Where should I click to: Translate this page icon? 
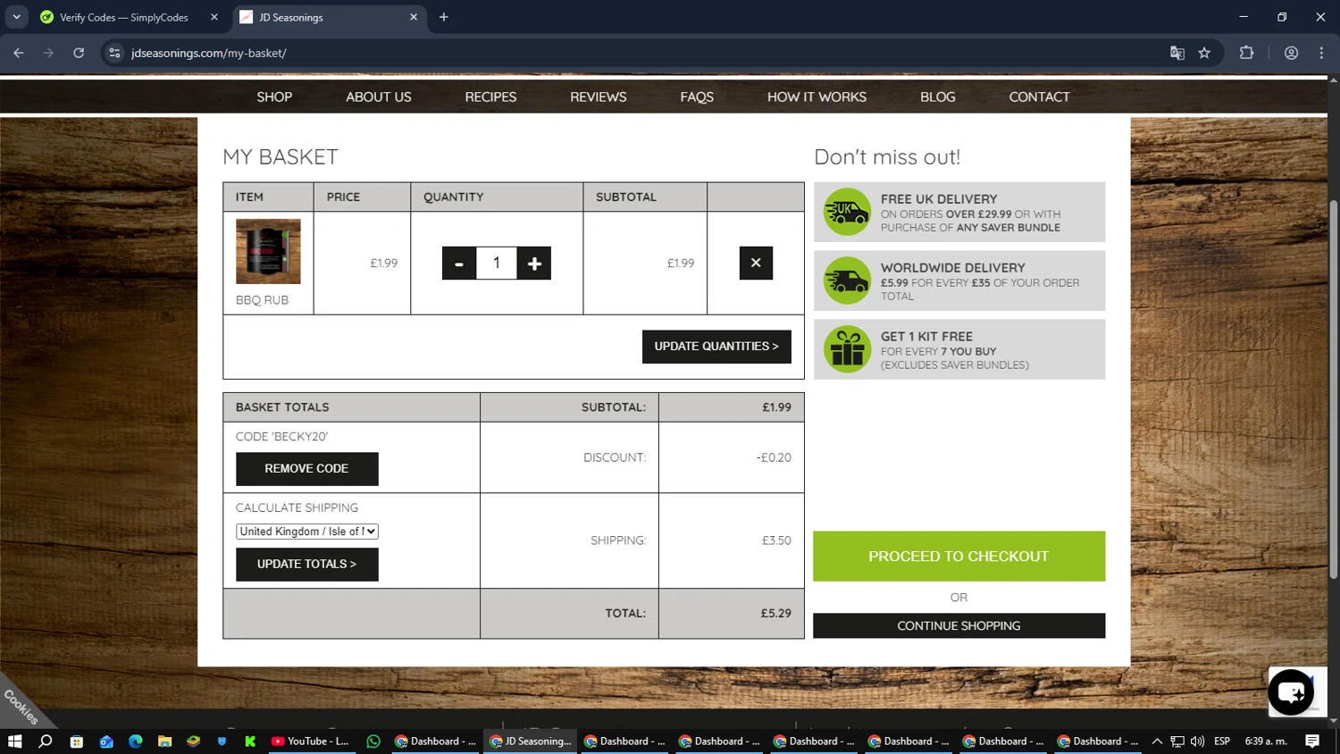click(1177, 53)
